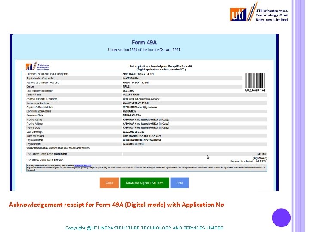Select the Applicant's Contact details value
310x232 pixels.
tap(140, 107)
